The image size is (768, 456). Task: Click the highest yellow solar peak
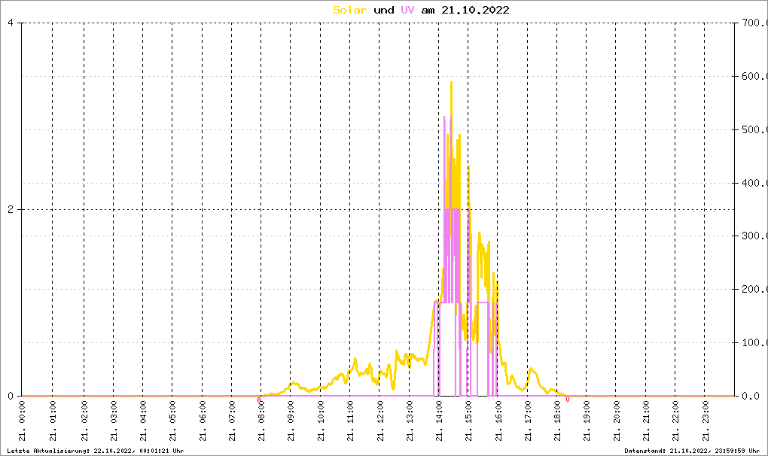[x=451, y=83]
